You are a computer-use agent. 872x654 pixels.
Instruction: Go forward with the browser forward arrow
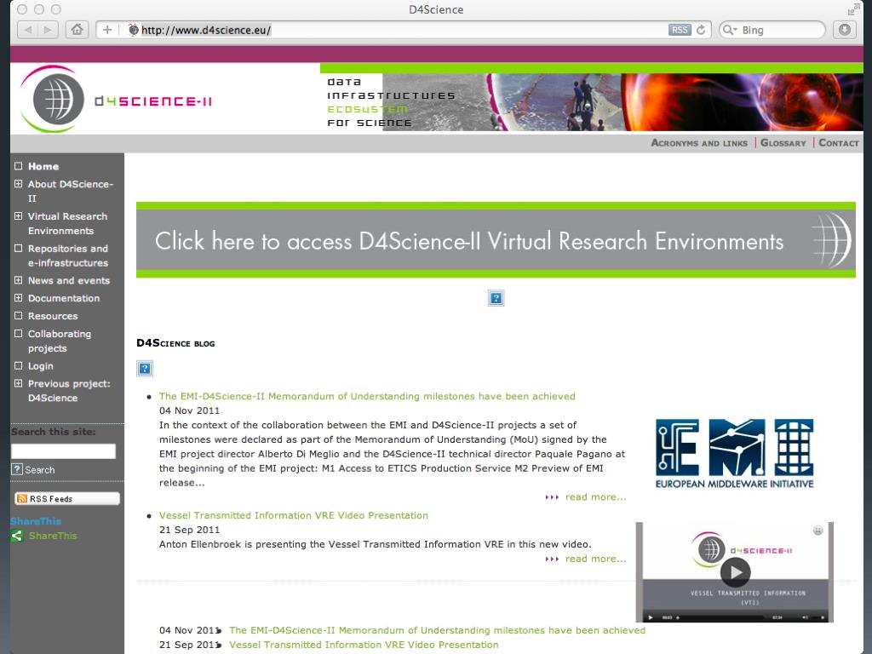click(x=49, y=30)
